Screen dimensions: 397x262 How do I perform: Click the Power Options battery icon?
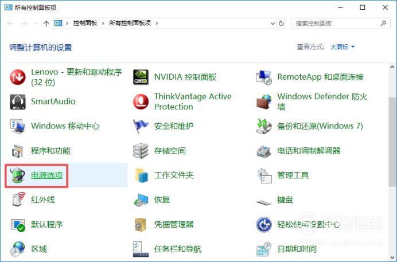pyautogui.click(x=17, y=175)
